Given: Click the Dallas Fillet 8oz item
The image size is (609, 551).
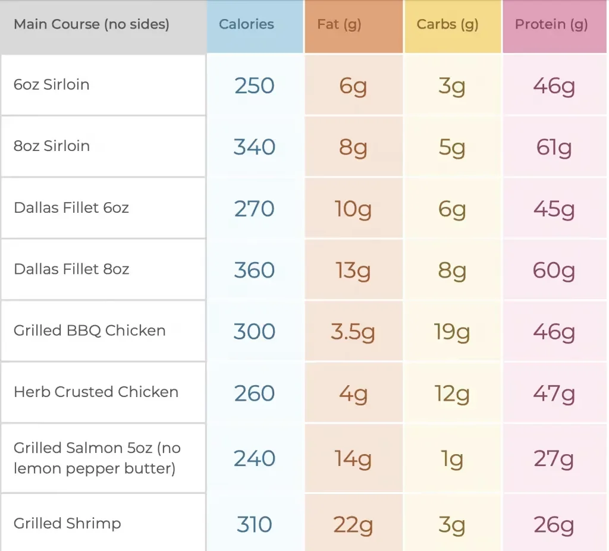Looking at the screenshot, I should [71, 269].
